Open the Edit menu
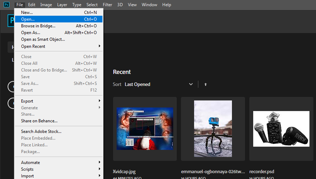Viewport: 316px width, 179px height. (32, 5)
